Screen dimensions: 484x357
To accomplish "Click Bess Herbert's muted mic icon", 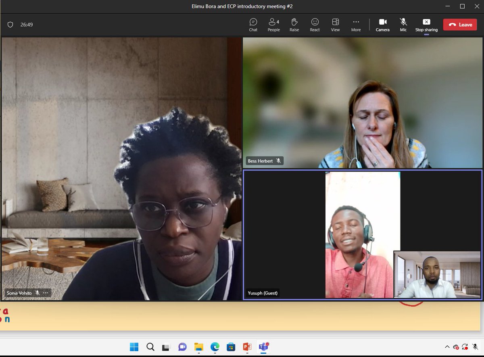I will pos(278,161).
